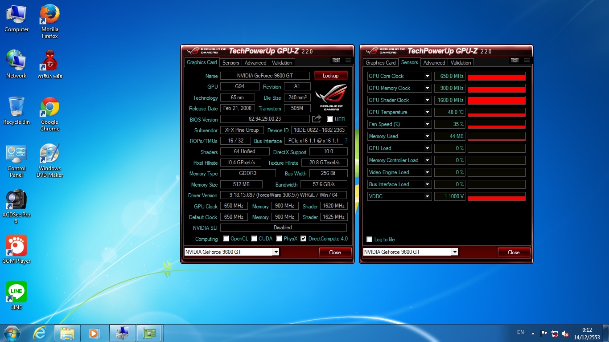
Task: Open the GPU Temperature sensor dropdown
Action: click(x=427, y=112)
